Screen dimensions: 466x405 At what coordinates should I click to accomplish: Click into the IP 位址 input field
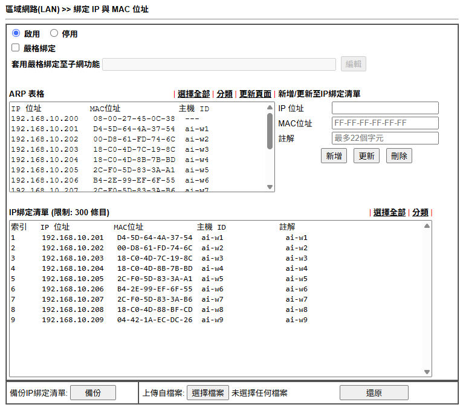[384, 108]
